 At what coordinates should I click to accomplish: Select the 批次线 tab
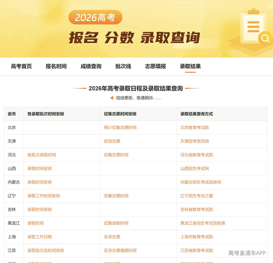click(x=123, y=66)
